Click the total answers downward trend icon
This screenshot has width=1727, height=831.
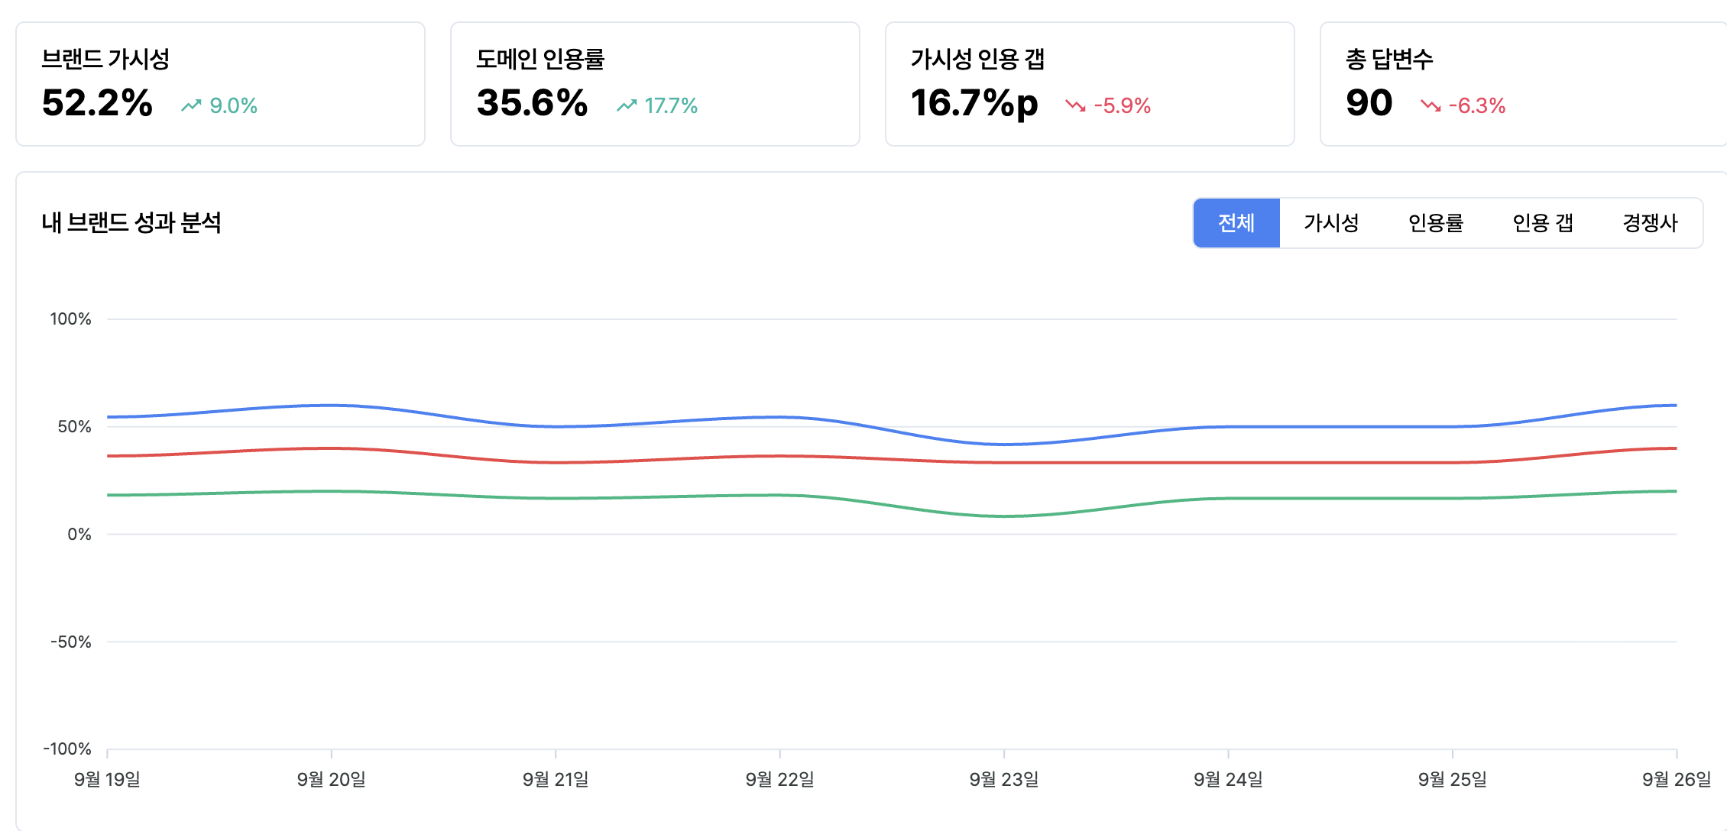(1431, 105)
